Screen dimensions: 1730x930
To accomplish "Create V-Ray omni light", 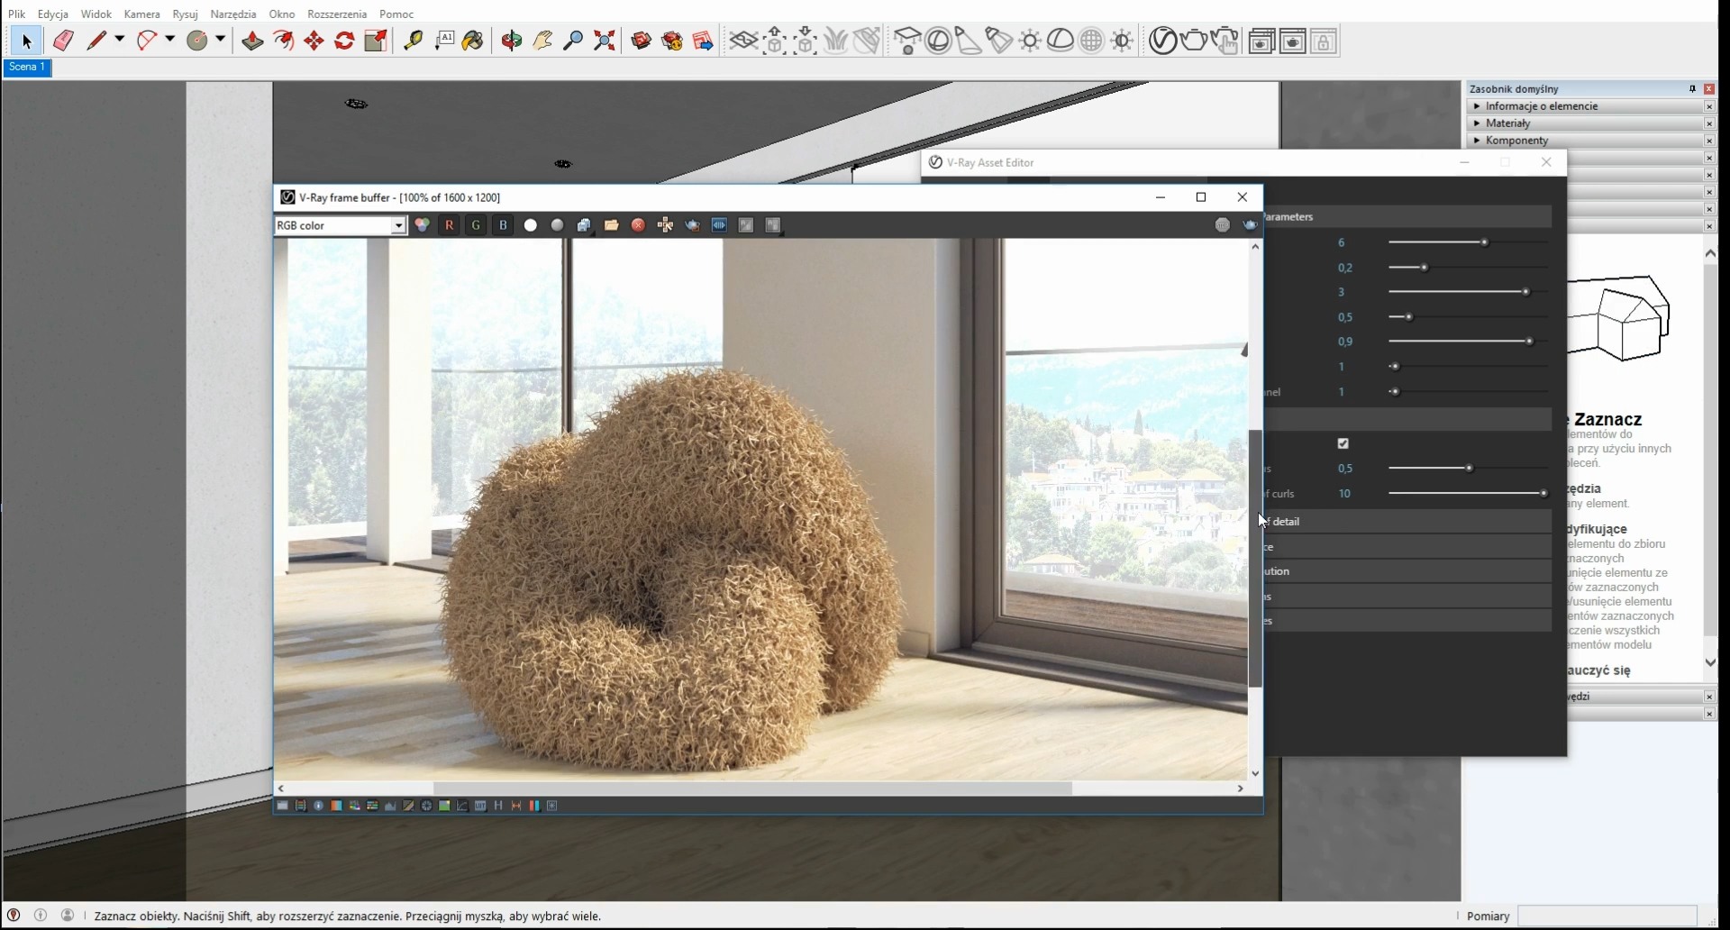I will pos(1030,41).
